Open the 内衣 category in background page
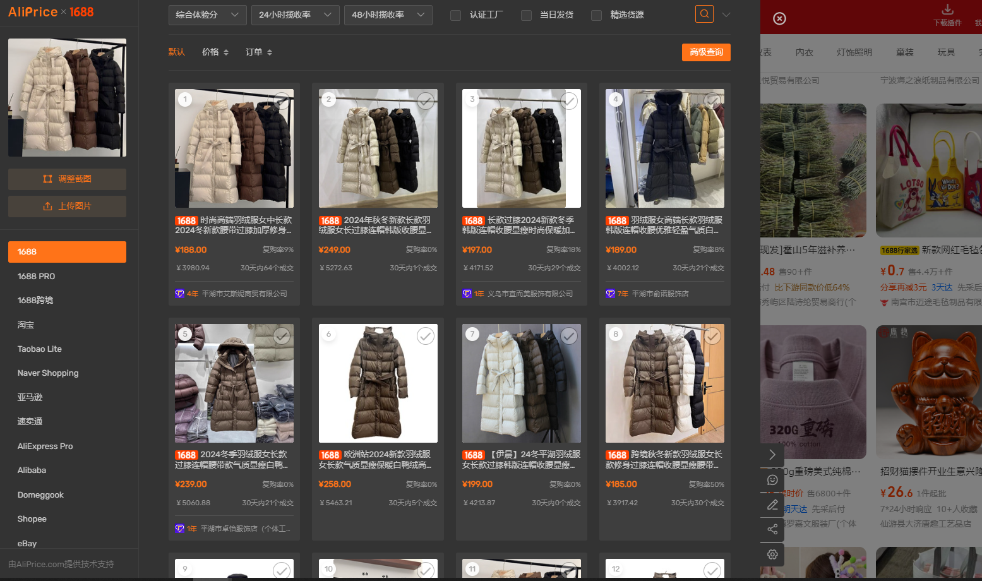 click(804, 52)
